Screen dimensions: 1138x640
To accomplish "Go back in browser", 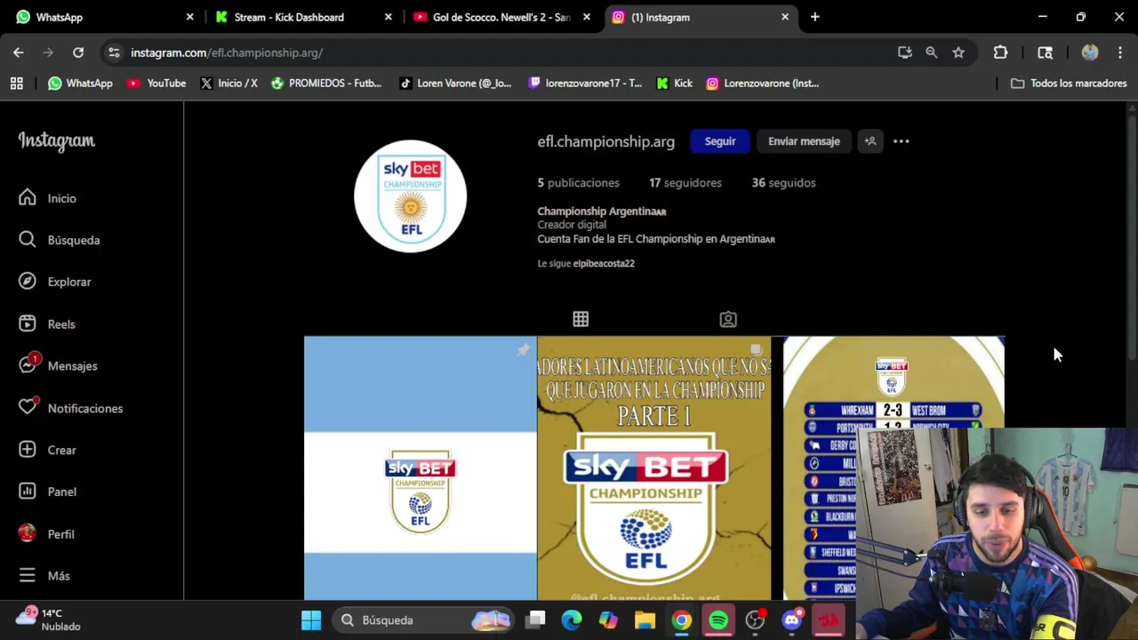I will point(19,52).
